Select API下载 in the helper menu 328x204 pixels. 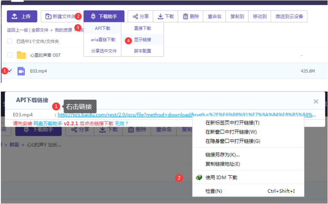click(103, 28)
